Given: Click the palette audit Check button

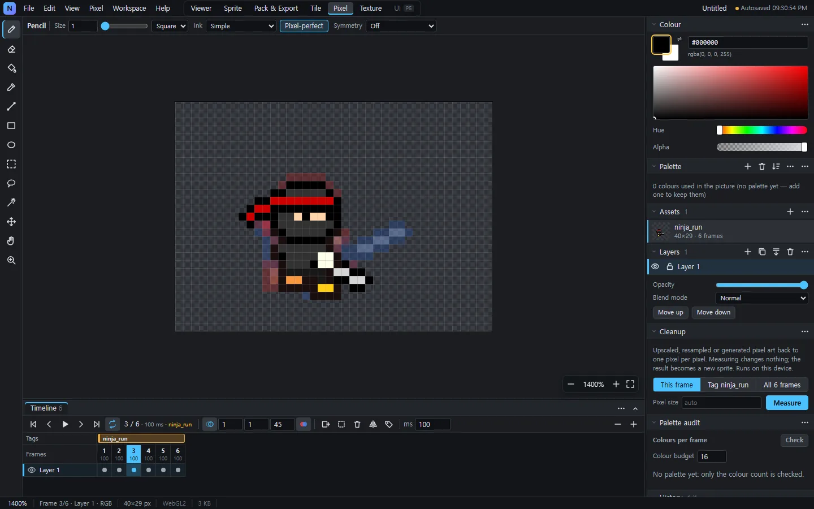Looking at the screenshot, I should tap(794, 440).
